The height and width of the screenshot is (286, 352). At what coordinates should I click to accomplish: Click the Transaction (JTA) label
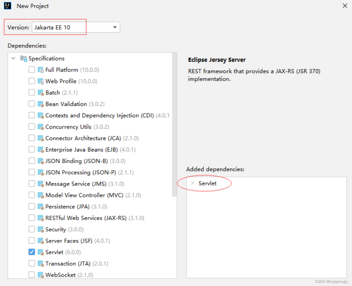pos(77,263)
